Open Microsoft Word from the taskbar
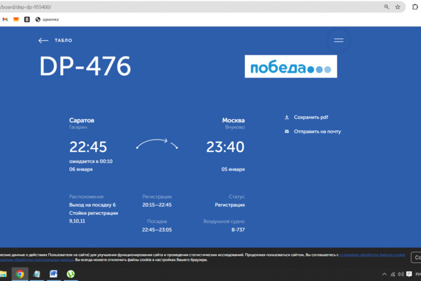This screenshot has width=421, height=281. (x=54, y=274)
